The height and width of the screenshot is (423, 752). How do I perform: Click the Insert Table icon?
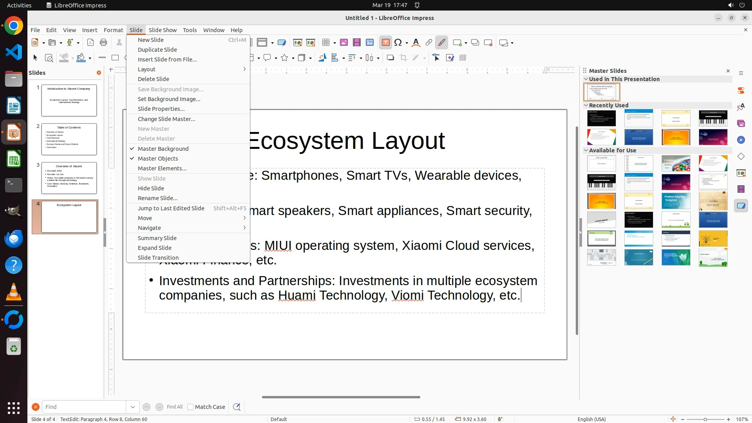[326, 43]
